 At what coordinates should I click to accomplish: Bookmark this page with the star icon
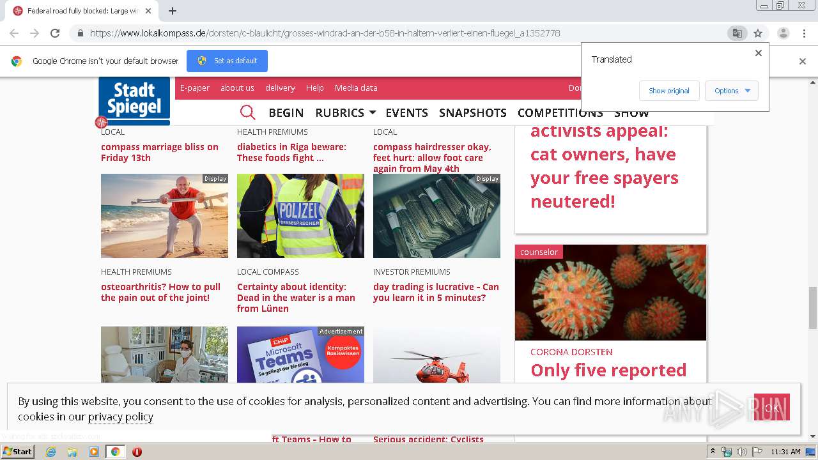point(758,33)
